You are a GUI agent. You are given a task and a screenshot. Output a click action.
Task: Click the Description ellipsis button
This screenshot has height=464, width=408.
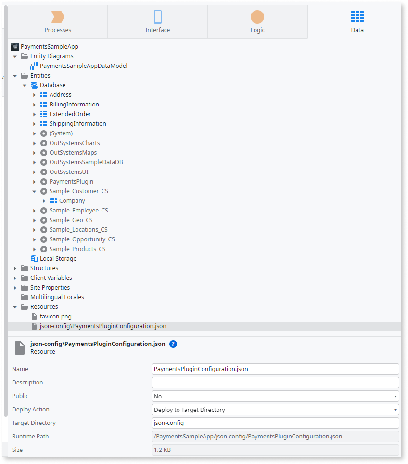(395, 383)
